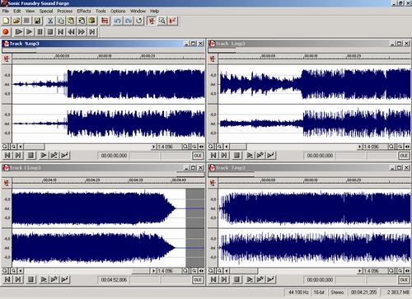Stop playback in the main transport bar
The height and width of the screenshot is (299, 412).
(x=50, y=32)
